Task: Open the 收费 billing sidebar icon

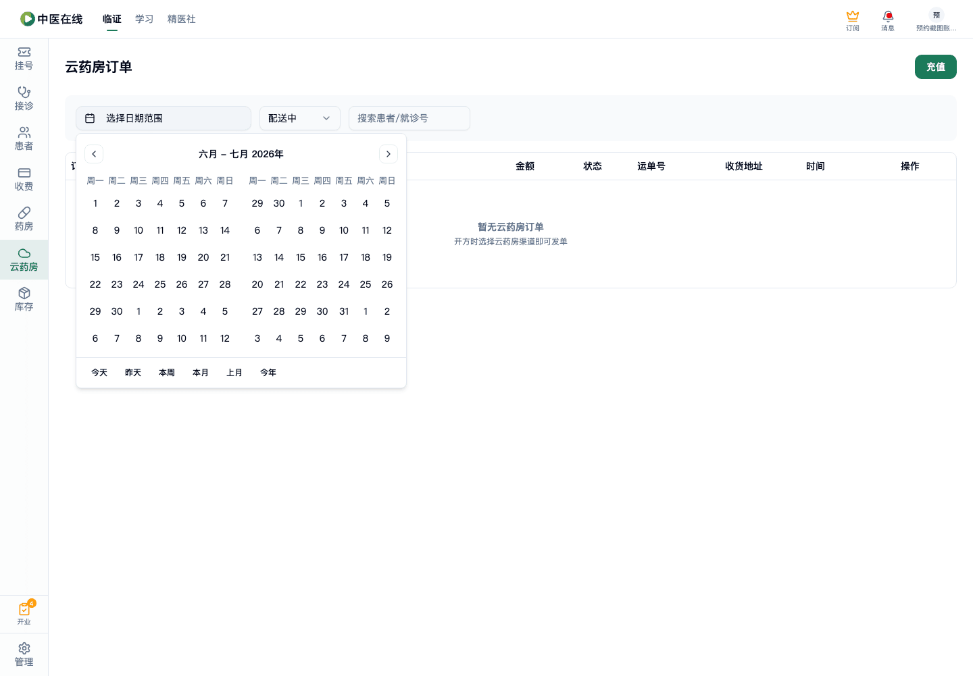Action: [x=24, y=179]
